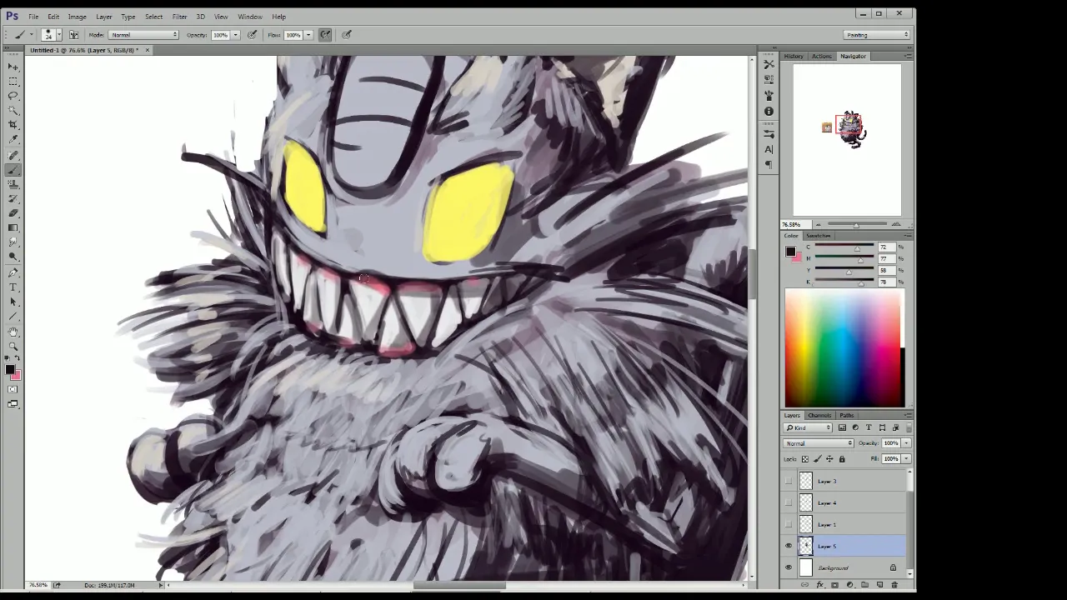Select the Path Selection tool
This screenshot has height=600, width=1067.
[x=13, y=302]
